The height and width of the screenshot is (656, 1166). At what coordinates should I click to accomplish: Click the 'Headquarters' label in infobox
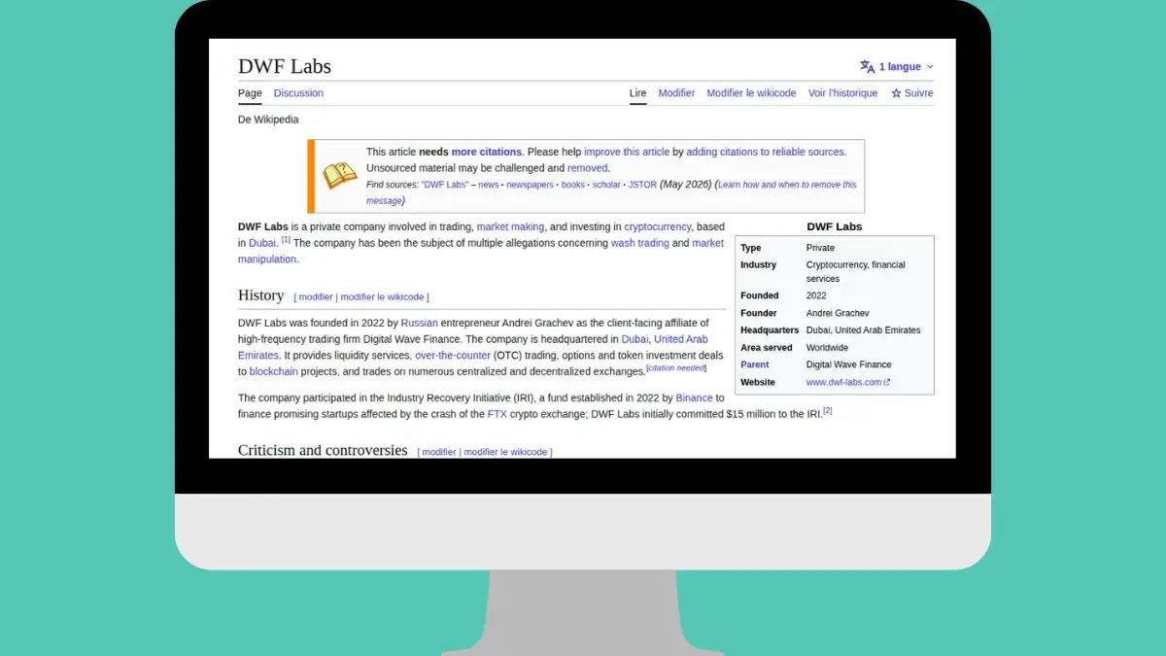(x=770, y=330)
